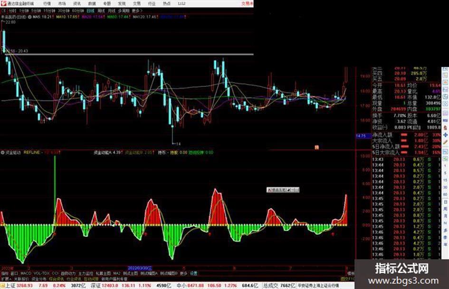Select the pencil drawing tool icon in the sidebar
The image size is (449, 289).
click(445, 142)
